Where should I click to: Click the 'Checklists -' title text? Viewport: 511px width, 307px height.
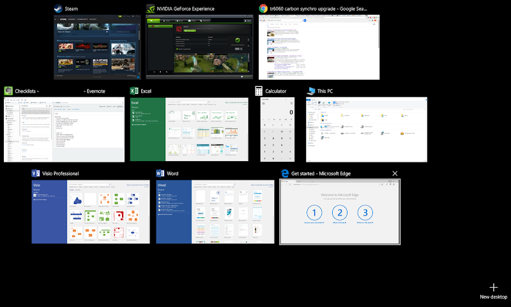click(27, 91)
